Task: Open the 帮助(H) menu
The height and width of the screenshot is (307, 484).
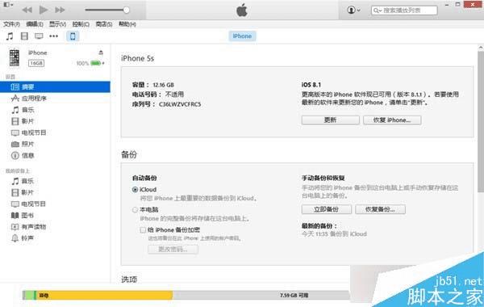Action: point(127,24)
